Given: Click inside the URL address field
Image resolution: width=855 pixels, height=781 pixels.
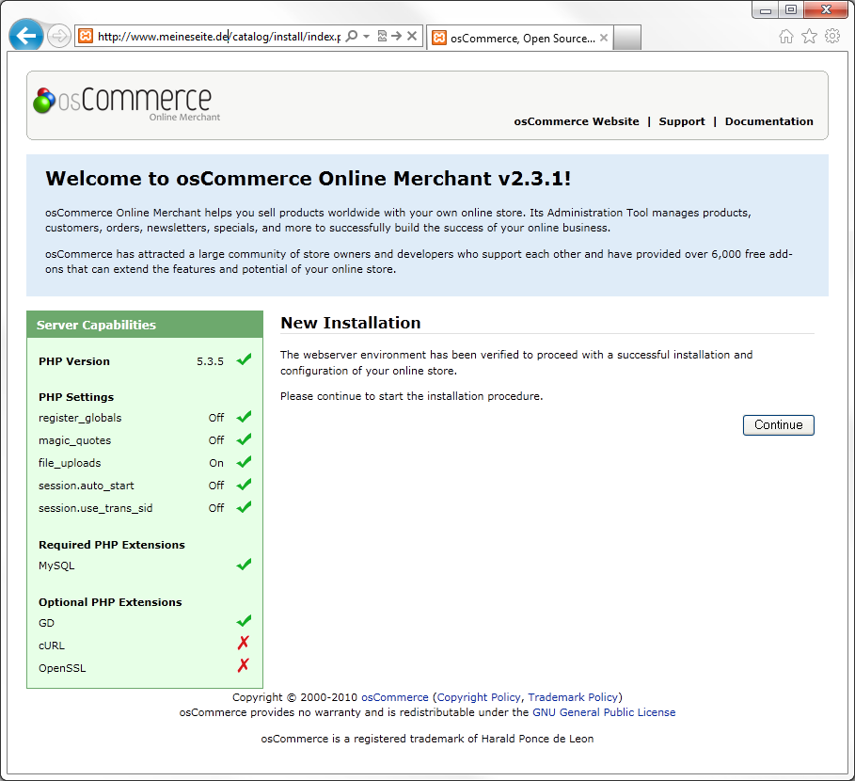Looking at the screenshot, I should point(216,37).
